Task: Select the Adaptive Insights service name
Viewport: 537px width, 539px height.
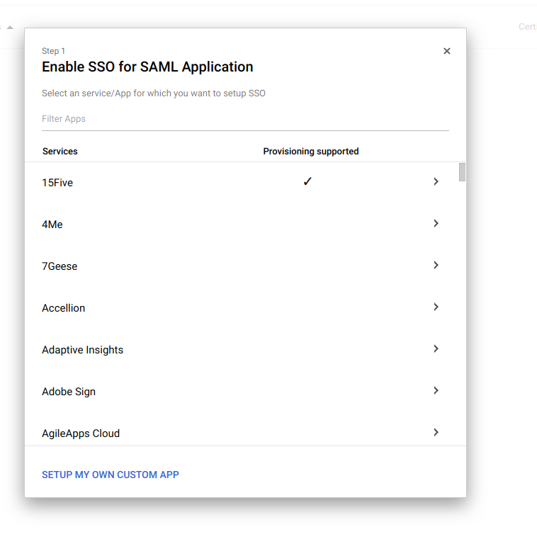Action: (82, 350)
